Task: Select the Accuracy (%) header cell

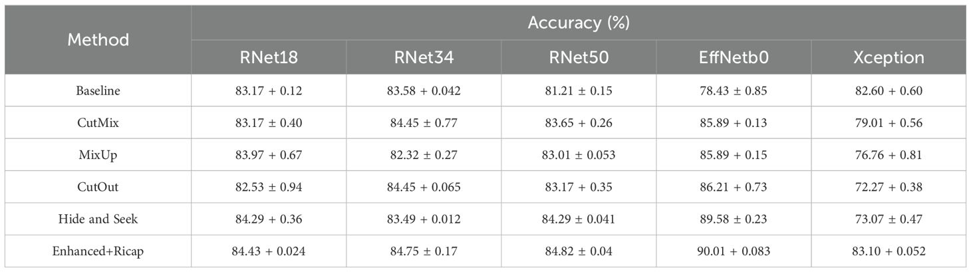Action: point(579,23)
